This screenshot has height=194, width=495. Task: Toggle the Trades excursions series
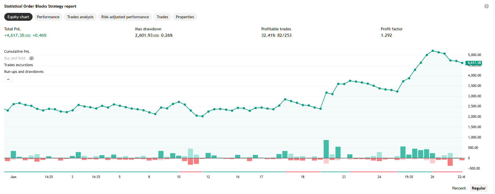19,65
